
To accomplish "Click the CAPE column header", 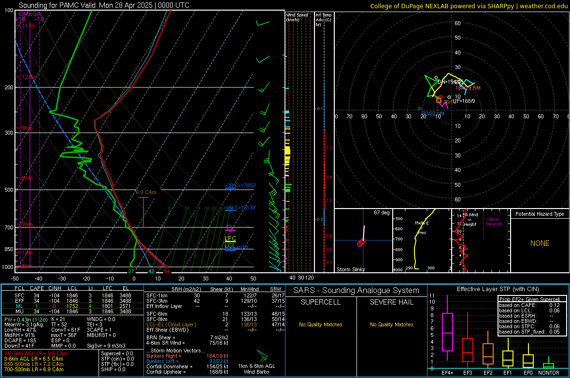I will click(x=37, y=288).
